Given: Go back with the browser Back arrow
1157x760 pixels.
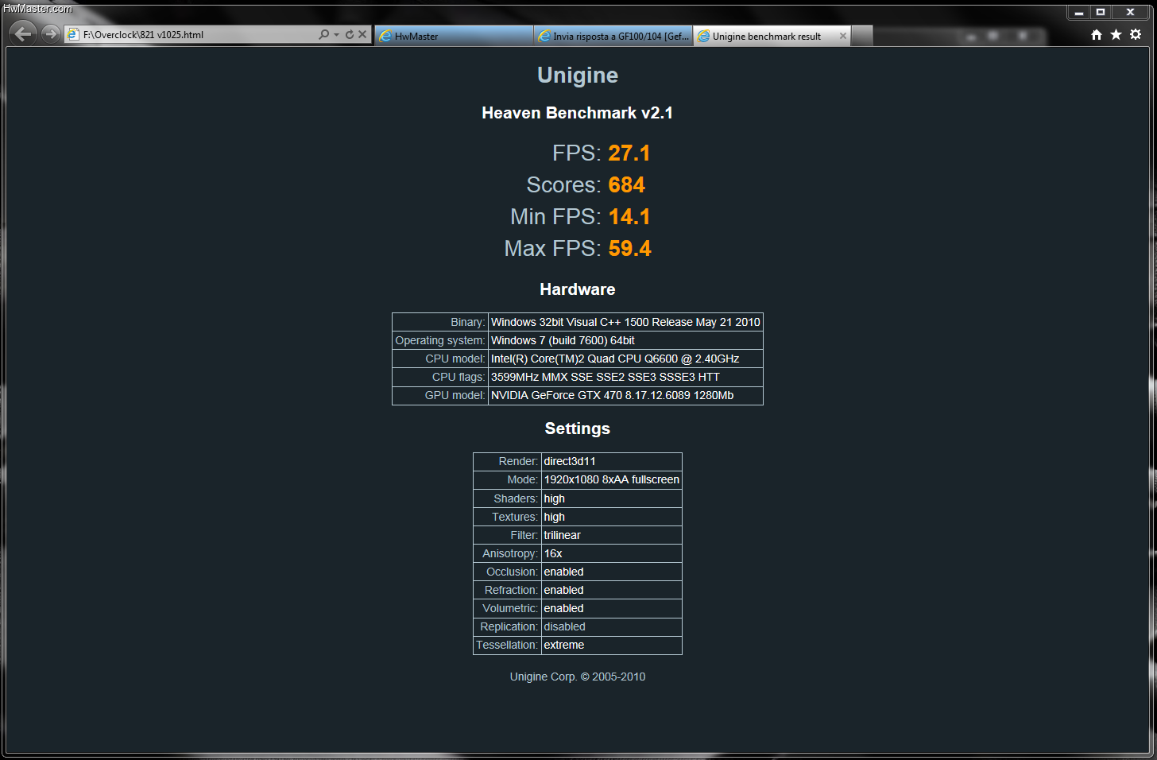Looking at the screenshot, I should [22, 33].
